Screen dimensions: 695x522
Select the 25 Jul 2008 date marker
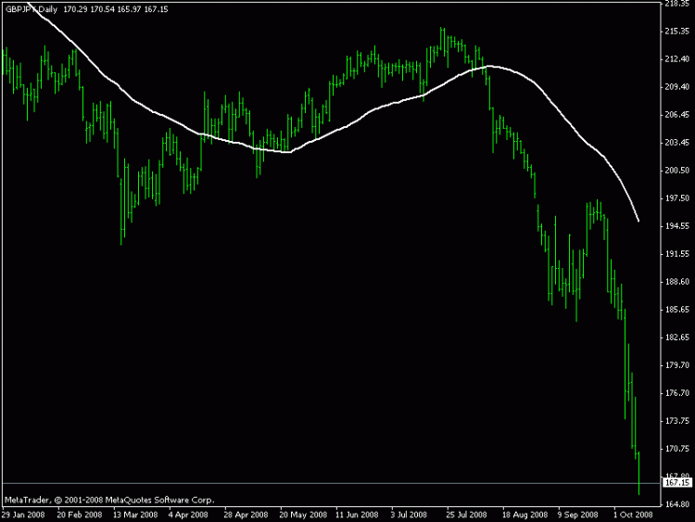[467, 515]
